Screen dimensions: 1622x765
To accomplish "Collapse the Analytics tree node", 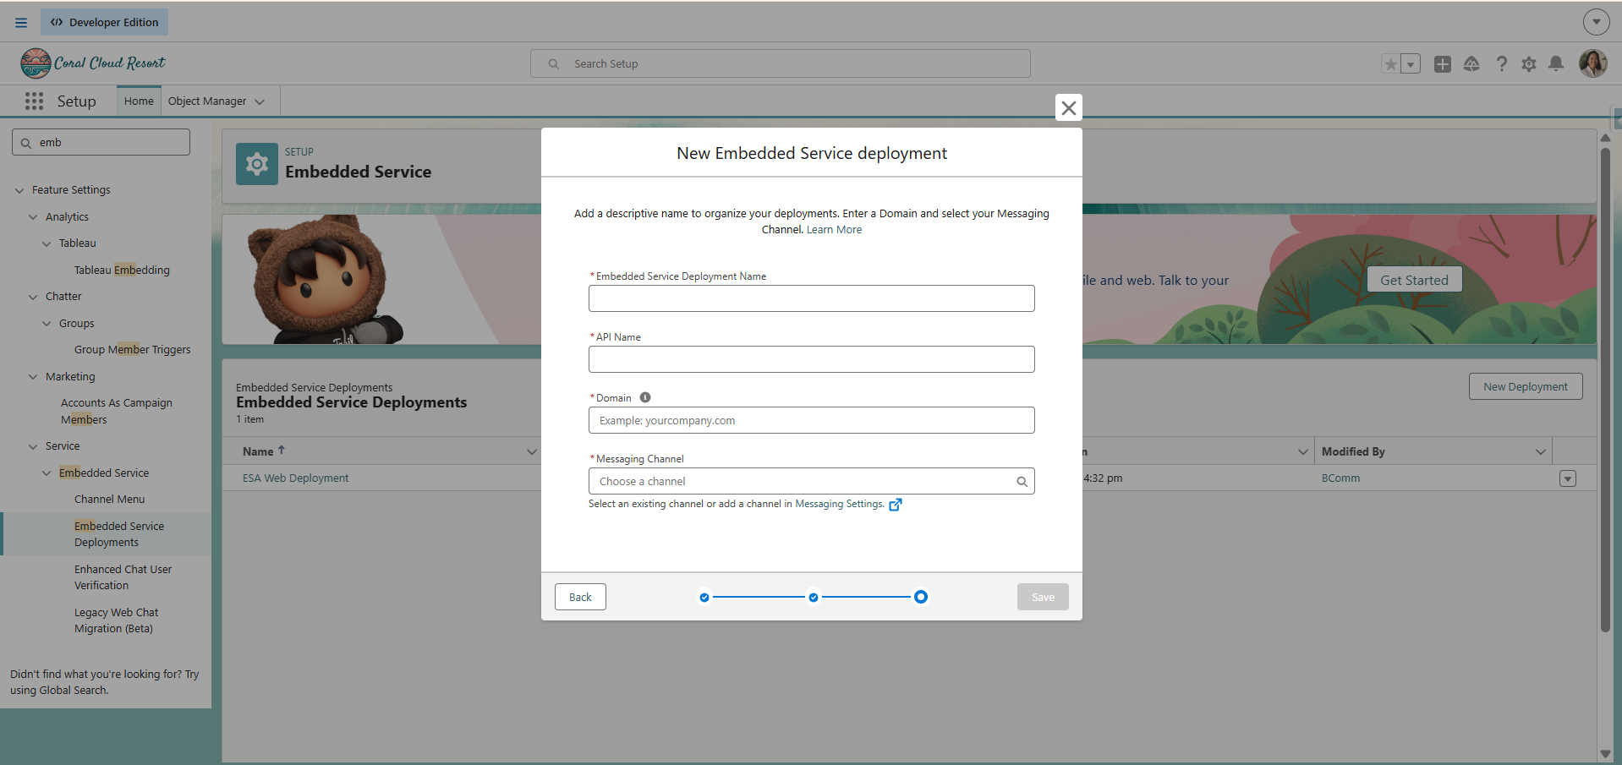I will tap(33, 217).
